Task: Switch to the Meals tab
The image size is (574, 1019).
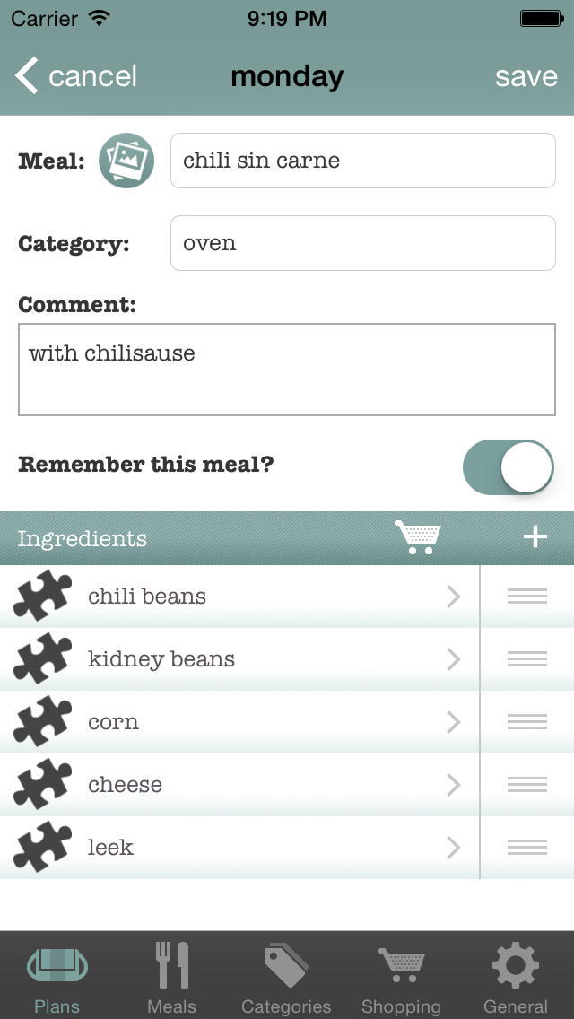Action: click(x=171, y=977)
